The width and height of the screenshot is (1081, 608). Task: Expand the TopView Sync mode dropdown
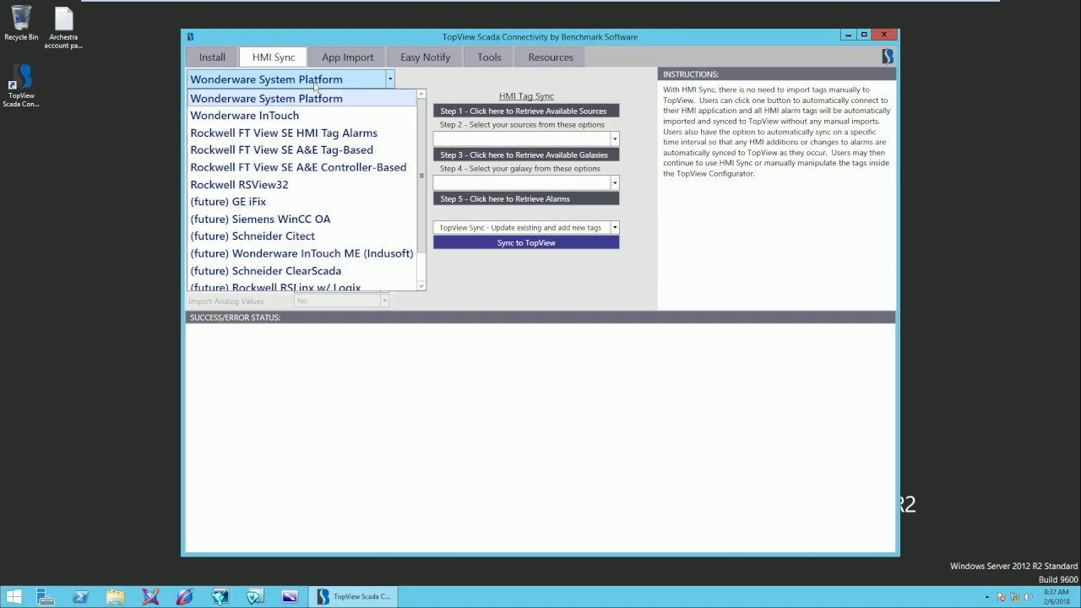[x=614, y=228]
